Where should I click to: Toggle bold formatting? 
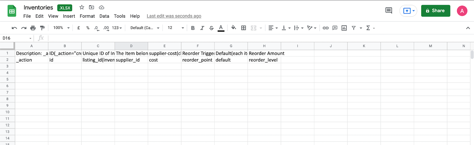(193, 28)
